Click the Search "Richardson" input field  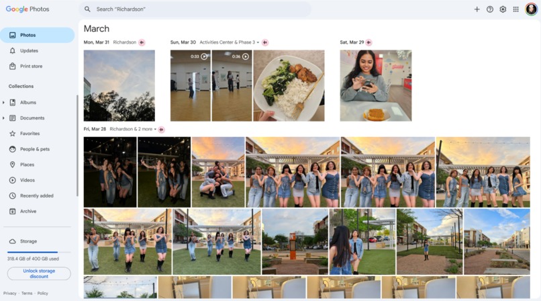tap(195, 9)
